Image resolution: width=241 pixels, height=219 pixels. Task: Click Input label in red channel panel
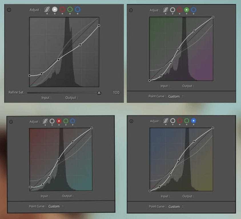tap(45, 196)
